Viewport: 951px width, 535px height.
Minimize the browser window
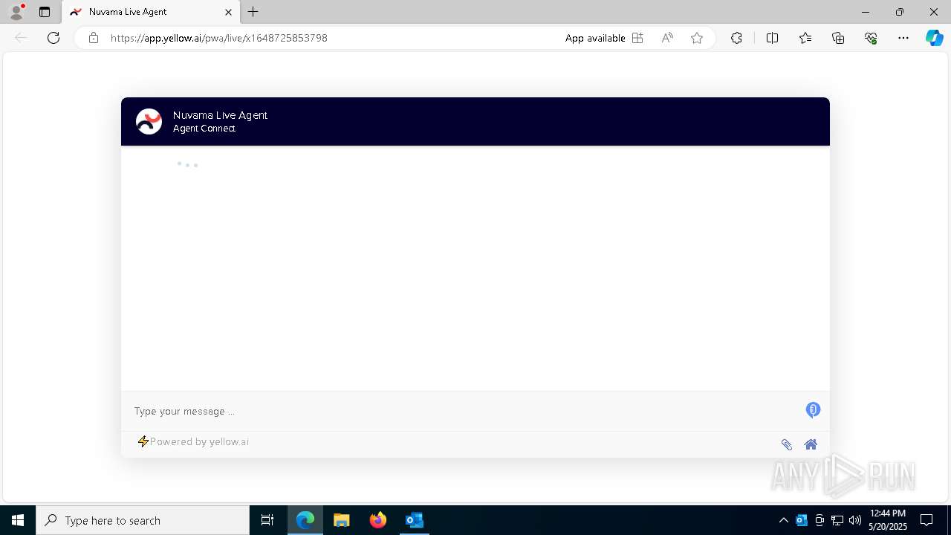[865, 12]
